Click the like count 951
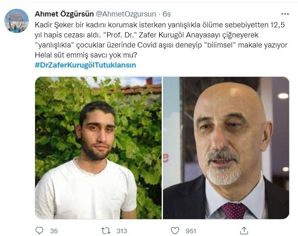The height and width of the screenshot is (236, 298). click(x=191, y=231)
